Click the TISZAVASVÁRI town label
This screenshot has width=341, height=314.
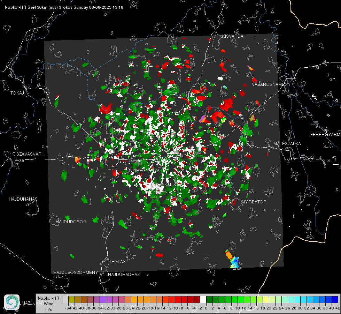click(x=28, y=154)
